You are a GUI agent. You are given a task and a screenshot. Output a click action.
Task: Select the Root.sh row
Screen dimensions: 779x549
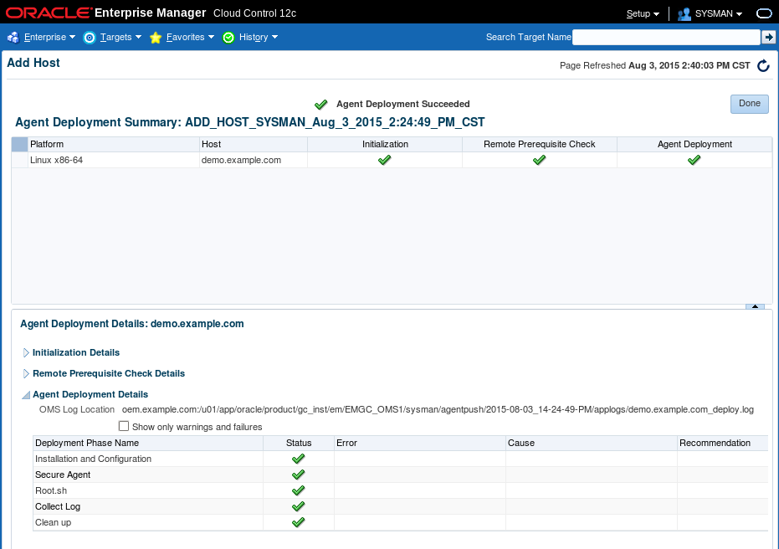(401, 490)
